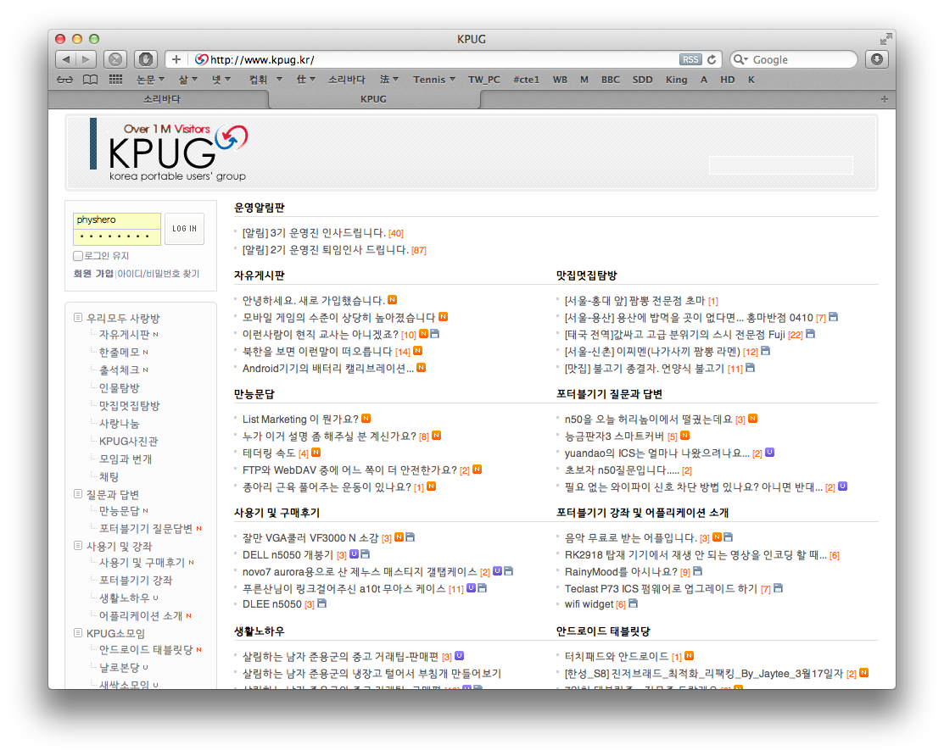Select 채팅 in sidebar tree
The height and width of the screenshot is (756, 944).
(x=109, y=476)
